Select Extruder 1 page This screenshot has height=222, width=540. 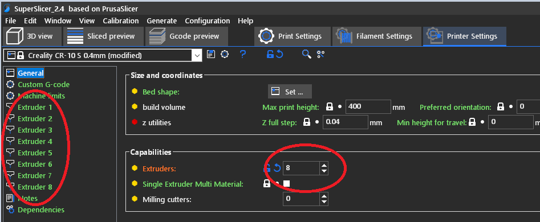point(35,107)
